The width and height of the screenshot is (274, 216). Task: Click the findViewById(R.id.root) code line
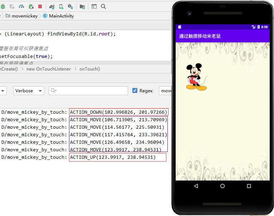[58, 34]
